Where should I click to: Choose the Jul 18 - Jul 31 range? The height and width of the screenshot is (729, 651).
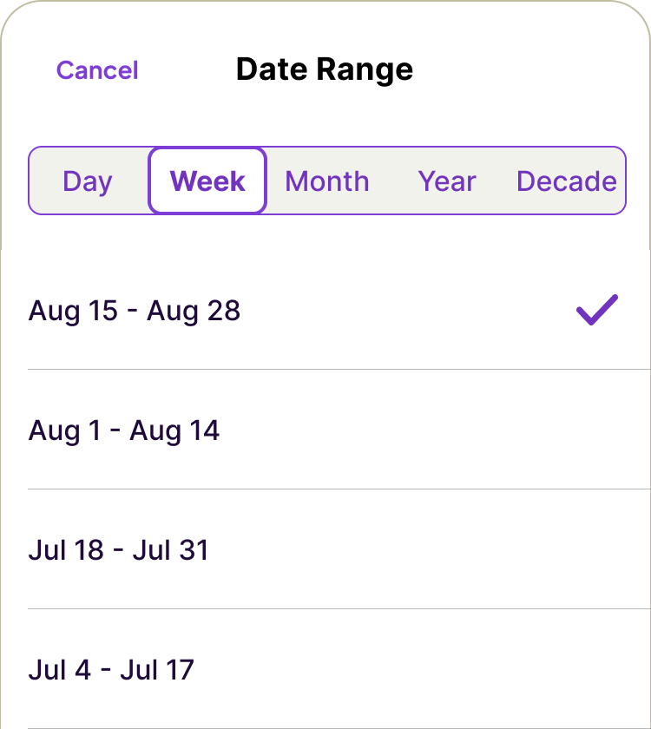(325, 550)
